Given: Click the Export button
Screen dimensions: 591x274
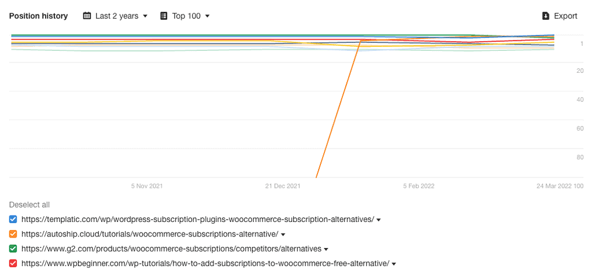Looking at the screenshot, I should [560, 16].
